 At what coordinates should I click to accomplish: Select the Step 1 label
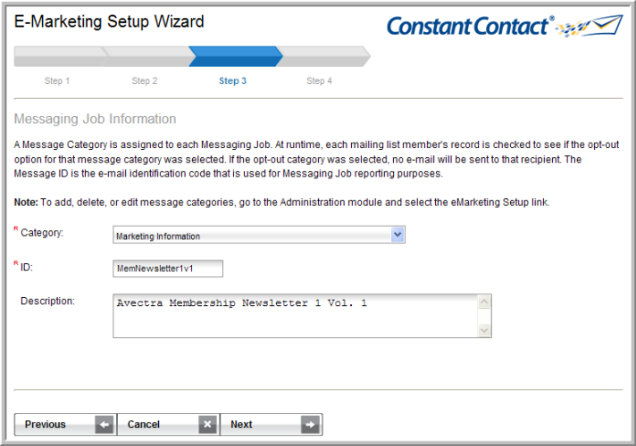coord(57,80)
